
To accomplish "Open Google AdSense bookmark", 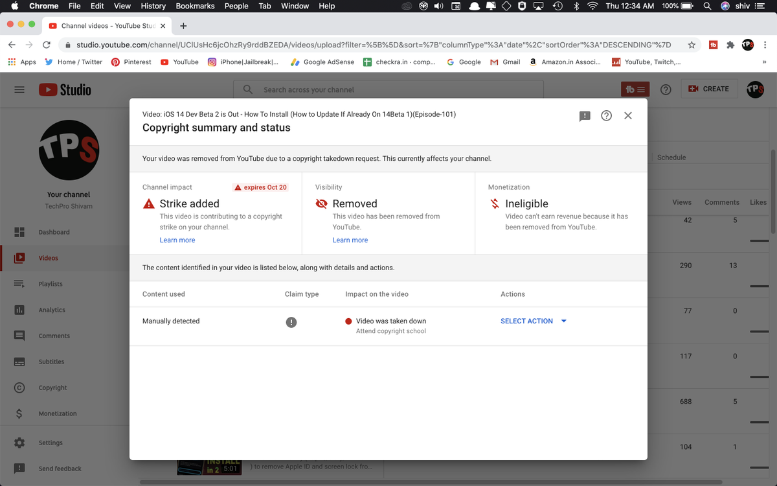I will tap(322, 62).
